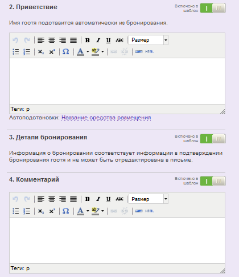Click Undo in the Комментарий editor toolbar
239x277 pixels.
(x=15, y=199)
